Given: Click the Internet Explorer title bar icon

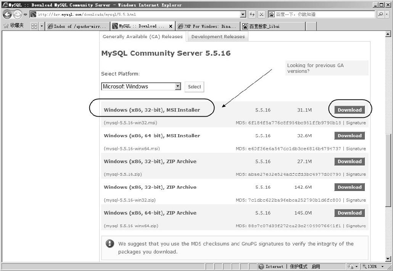Looking at the screenshot, I should click(5, 5).
